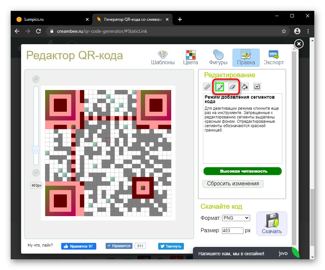Go back in browser history

(17, 31)
